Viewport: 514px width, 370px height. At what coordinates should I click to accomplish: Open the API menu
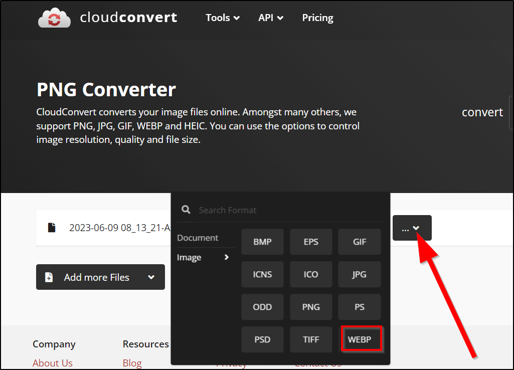(x=270, y=18)
